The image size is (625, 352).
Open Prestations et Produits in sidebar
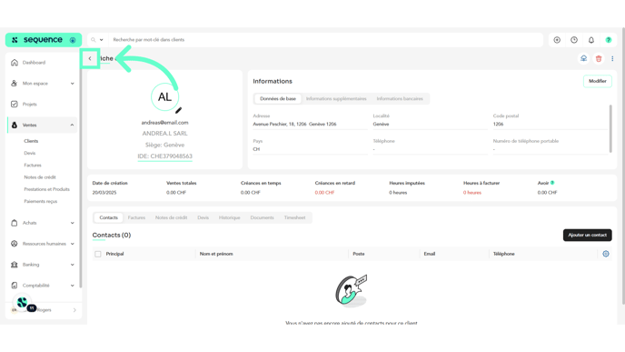pos(46,189)
